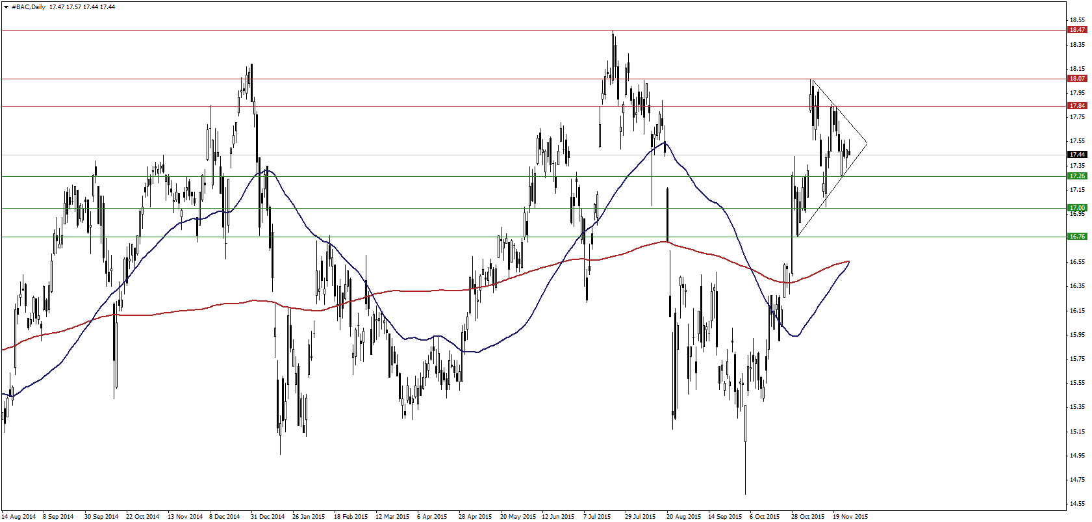Select the green horizontal line at 16.76
Screen dimensions: 1092x522
[533, 237]
